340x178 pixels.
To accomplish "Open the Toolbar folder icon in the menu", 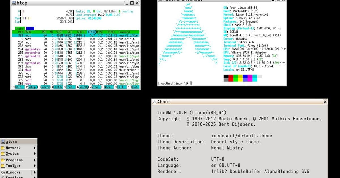I will 3,166.
